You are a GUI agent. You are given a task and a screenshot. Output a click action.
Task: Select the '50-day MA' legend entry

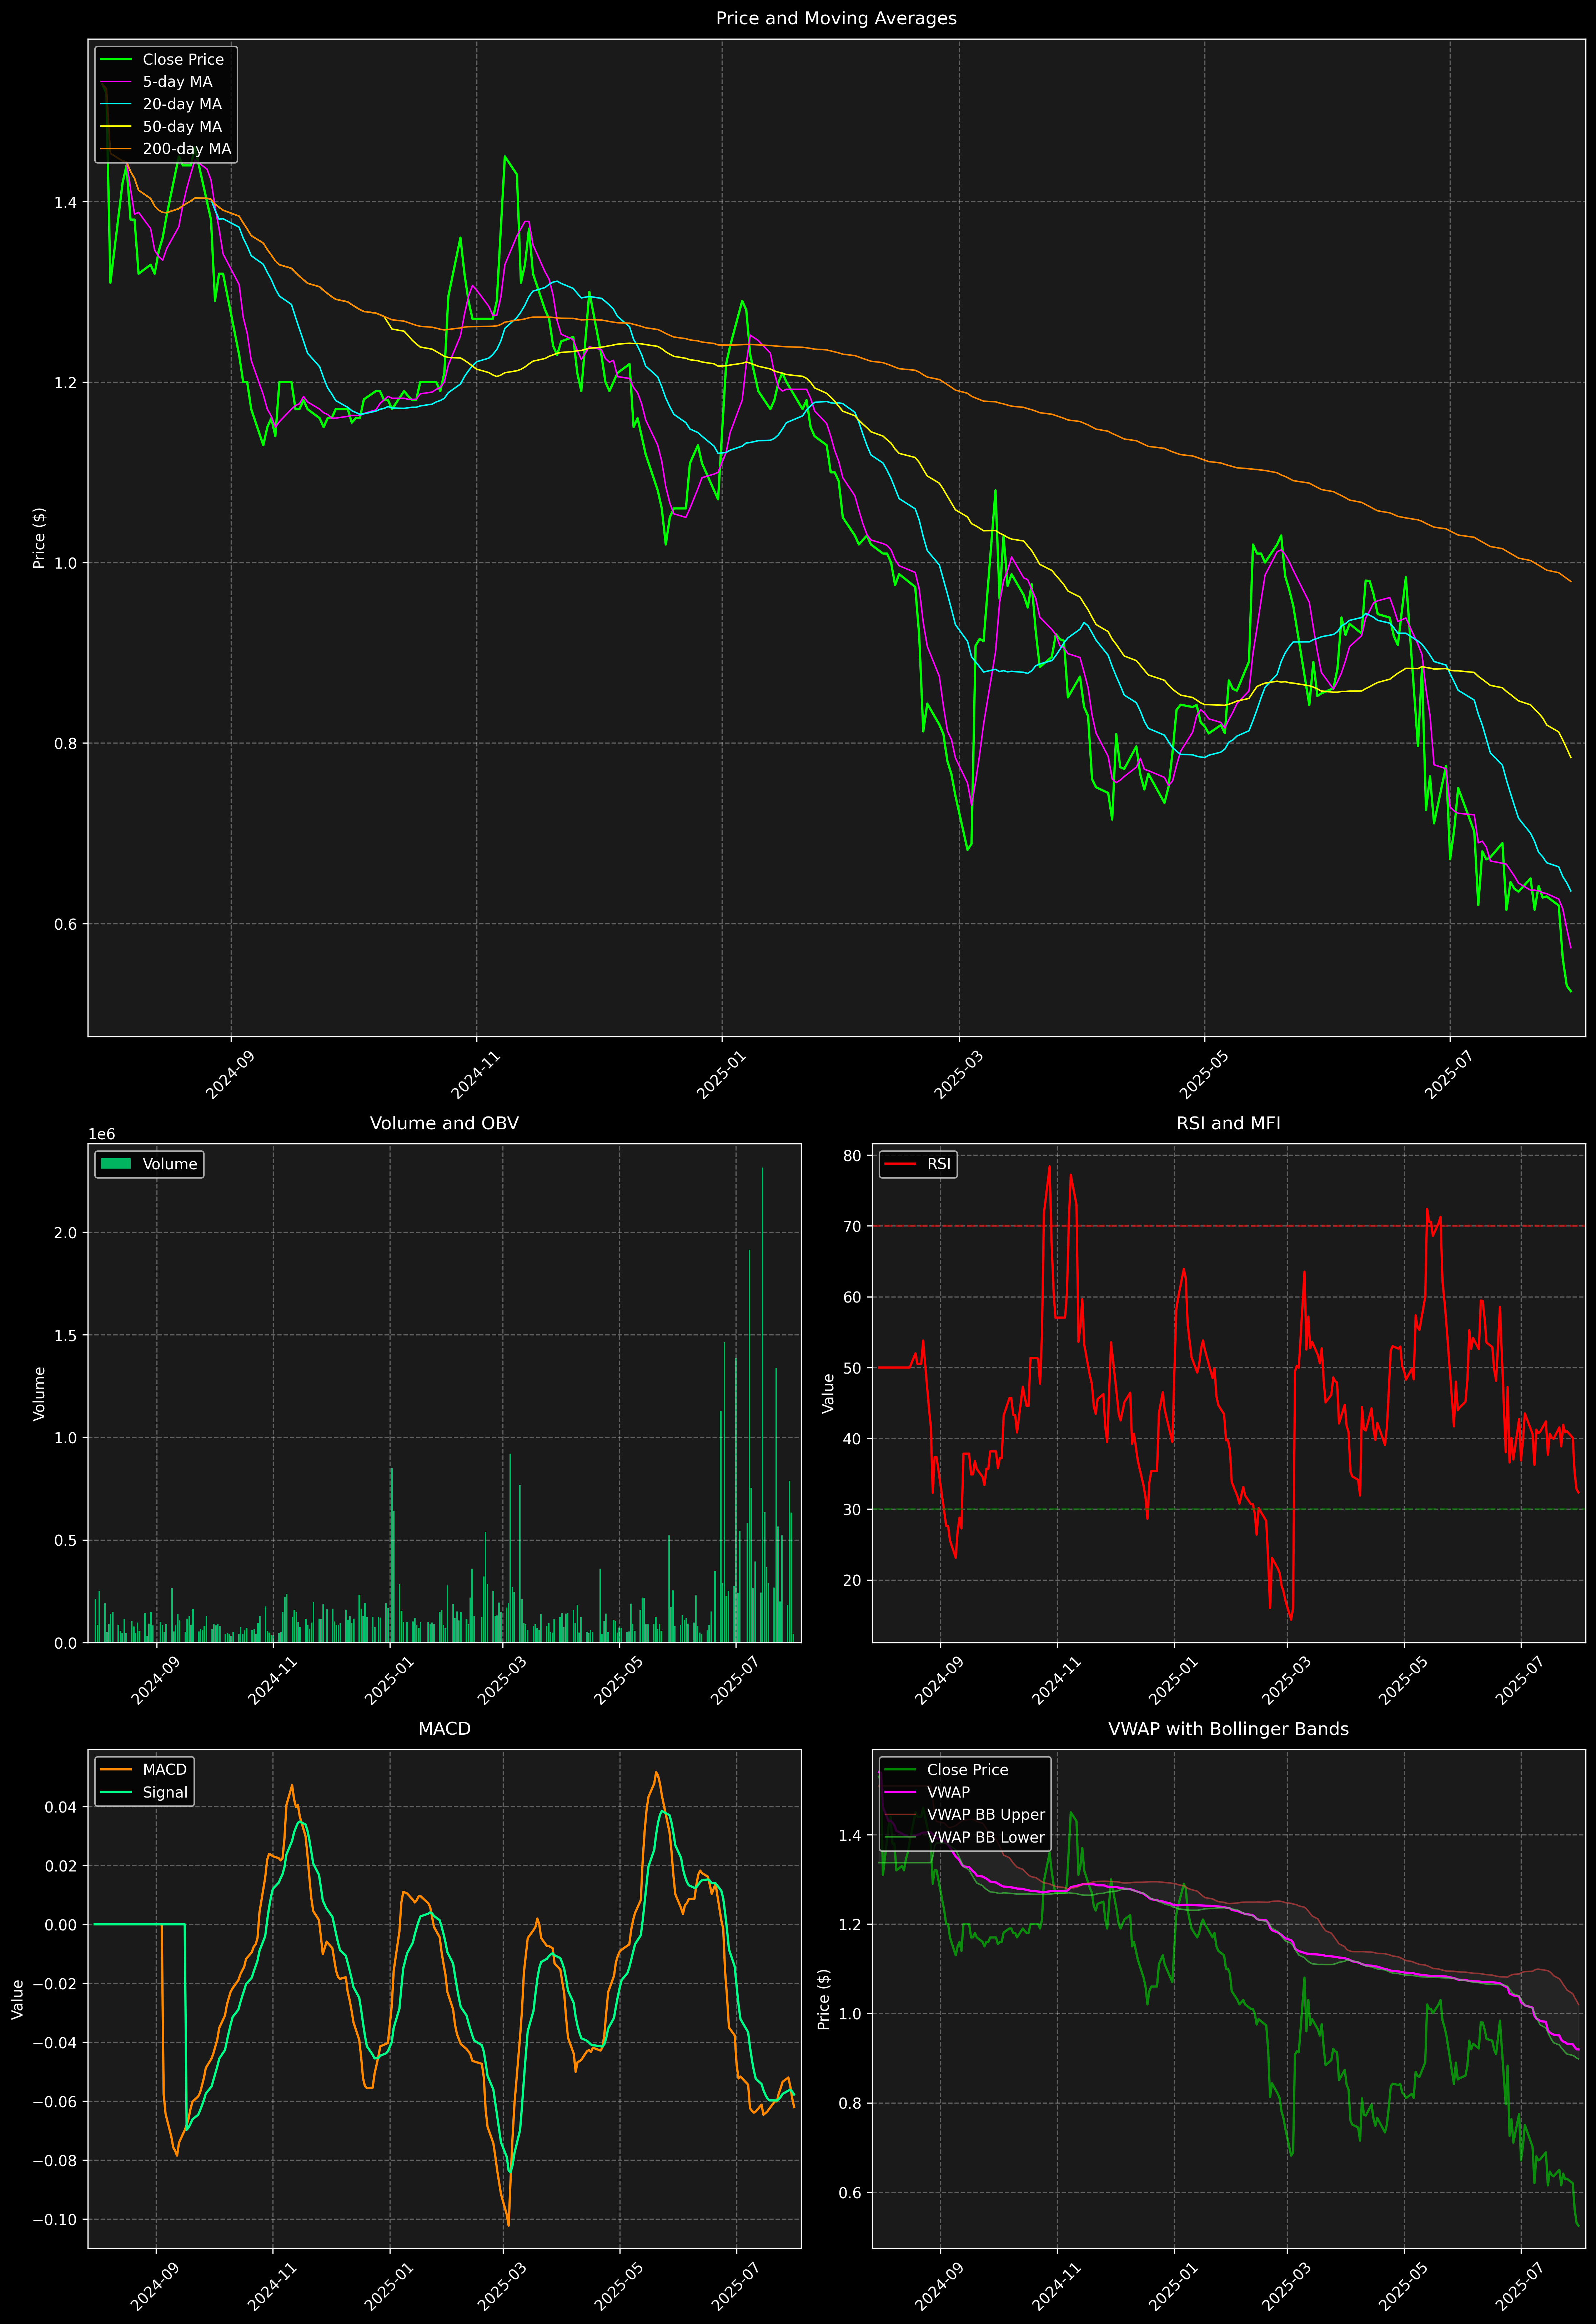pos(182,127)
